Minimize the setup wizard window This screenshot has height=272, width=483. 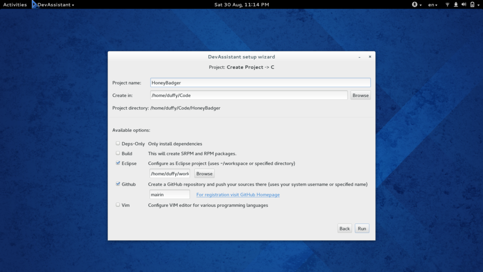359,57
